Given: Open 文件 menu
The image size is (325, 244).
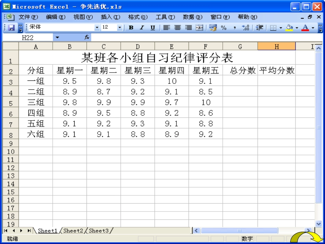Looking at the screenshot, I should click(x=28, y=17).
